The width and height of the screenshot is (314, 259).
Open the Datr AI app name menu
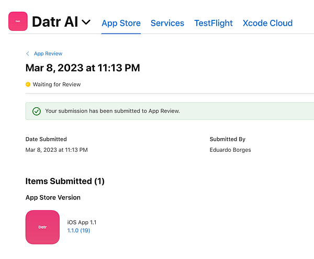click(54, 22)
